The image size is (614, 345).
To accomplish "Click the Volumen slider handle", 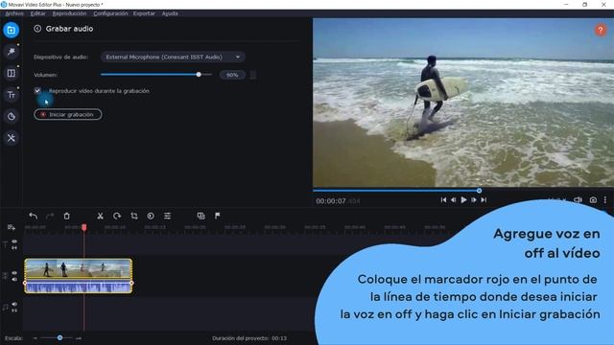I will click(x=199, y=75).
